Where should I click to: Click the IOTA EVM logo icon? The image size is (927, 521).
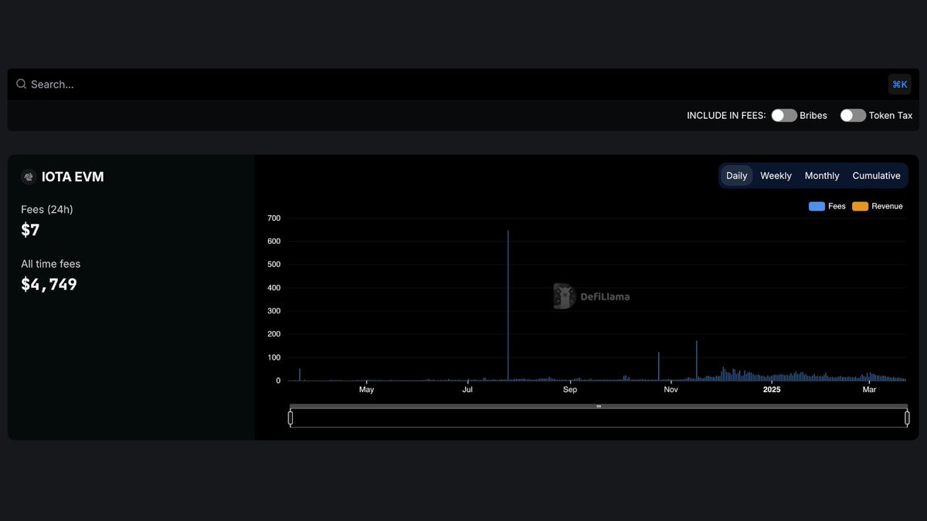[29, 177]
